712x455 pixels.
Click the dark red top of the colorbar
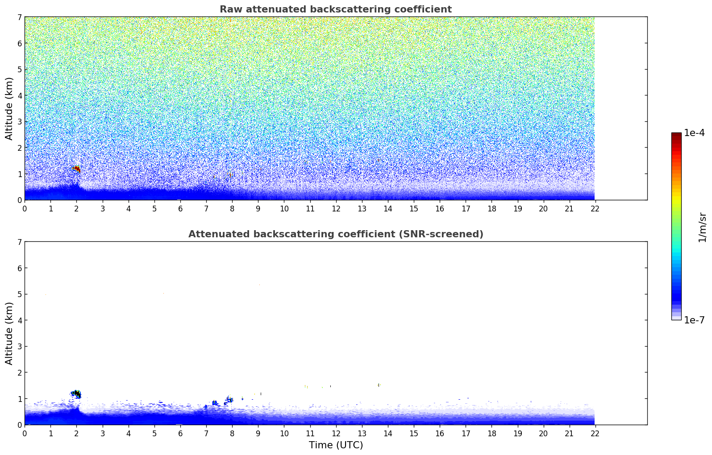[x=676, y=136]
